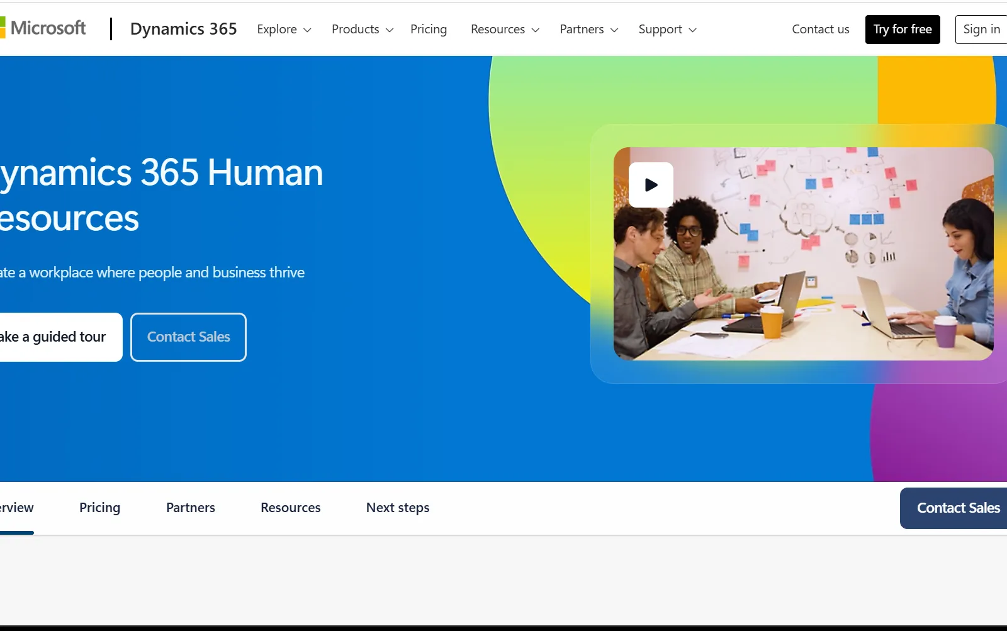Play the Human Resources video
This screenshot has width=1007, height=631.
click(x=651, y=185)
